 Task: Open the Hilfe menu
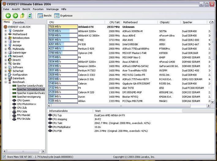(64, 9)
